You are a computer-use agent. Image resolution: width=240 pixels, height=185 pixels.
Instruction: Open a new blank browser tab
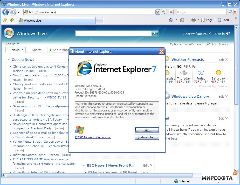pos(99,21)
